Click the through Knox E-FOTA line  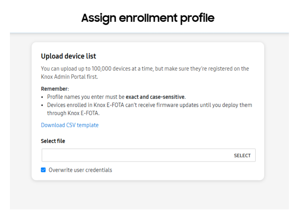coord(73,113)
